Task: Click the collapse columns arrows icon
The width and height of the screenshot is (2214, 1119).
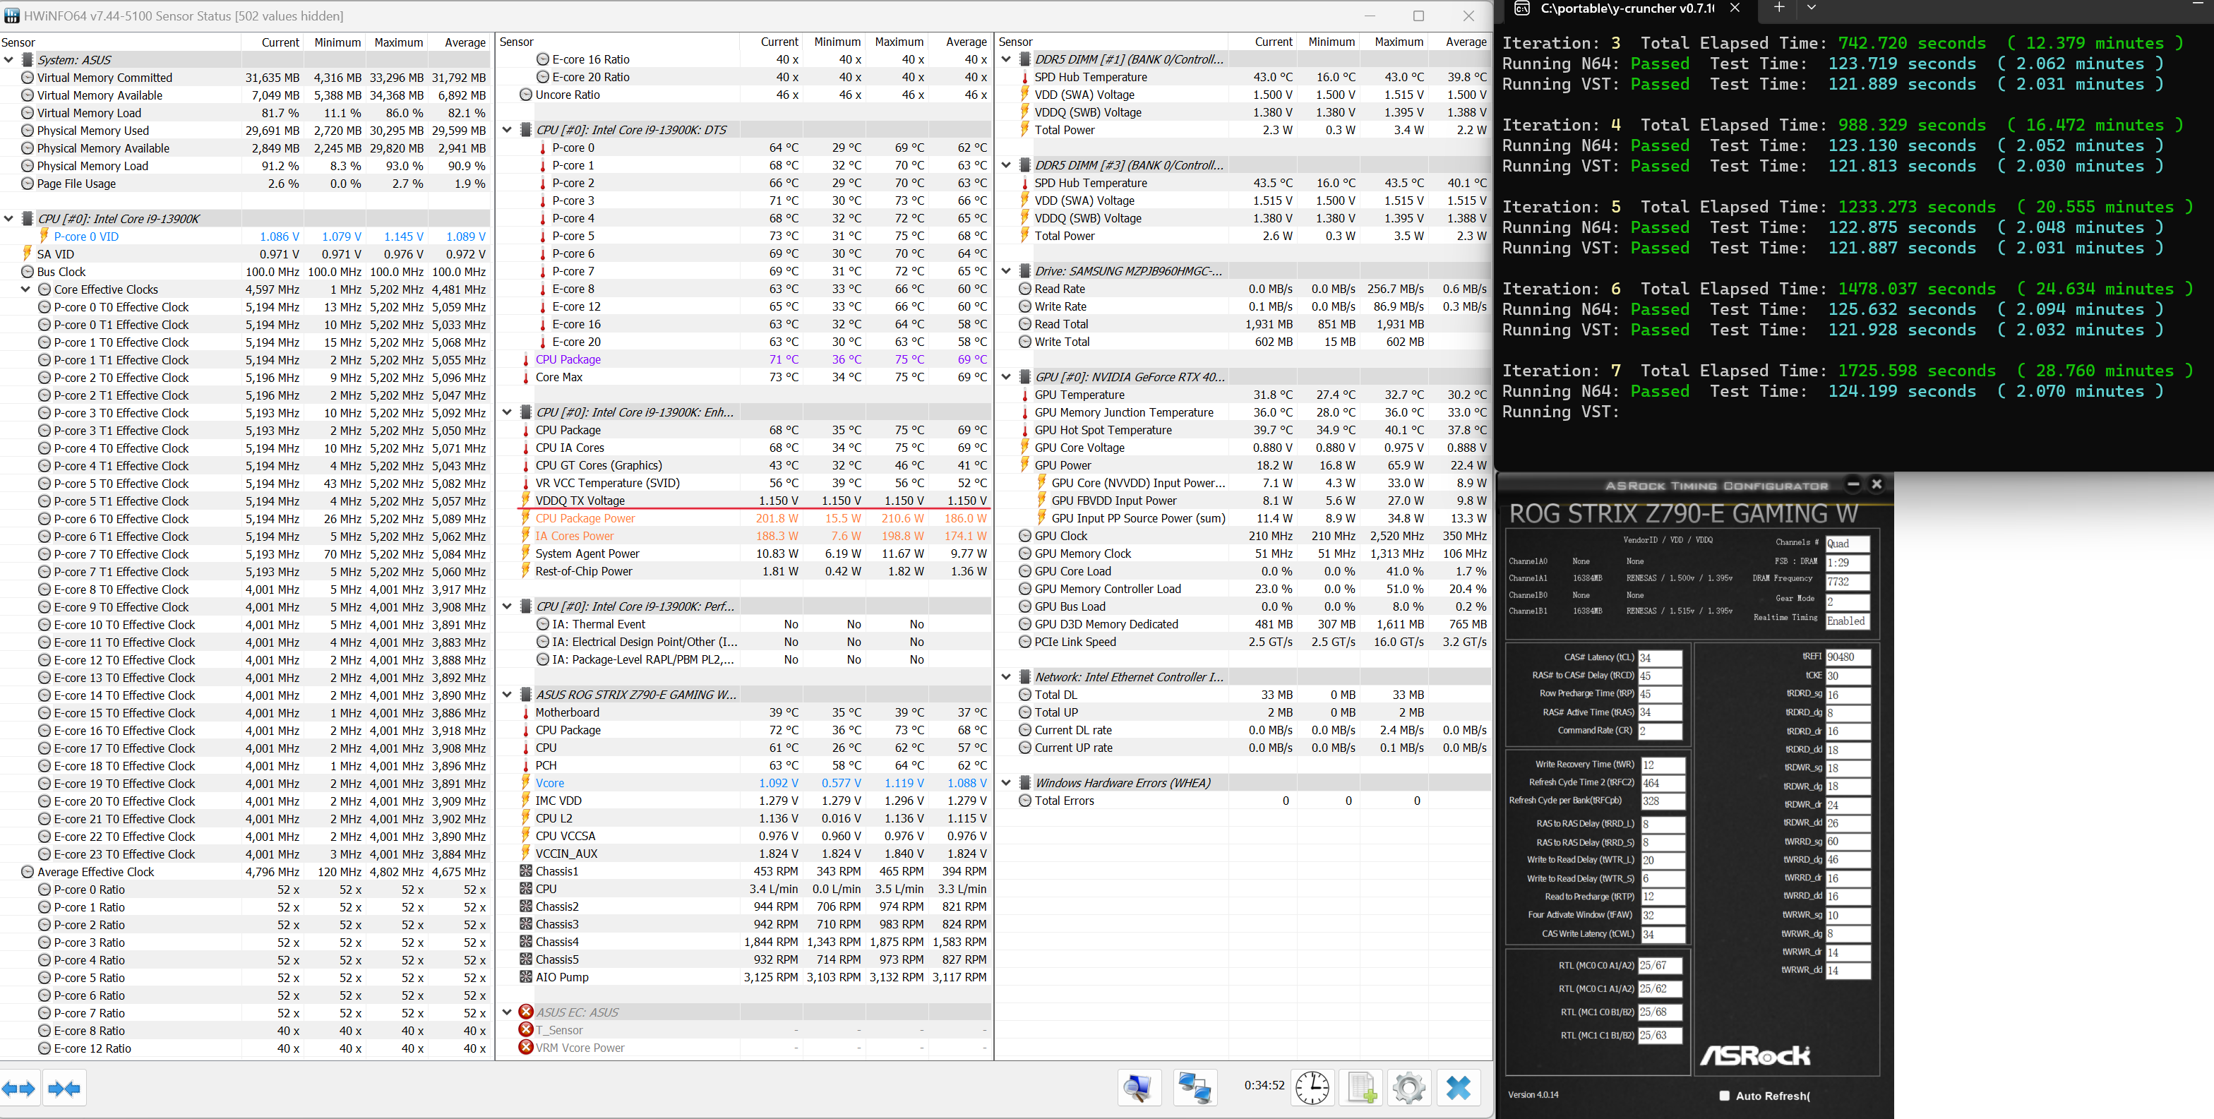Action: point(64,1089)
